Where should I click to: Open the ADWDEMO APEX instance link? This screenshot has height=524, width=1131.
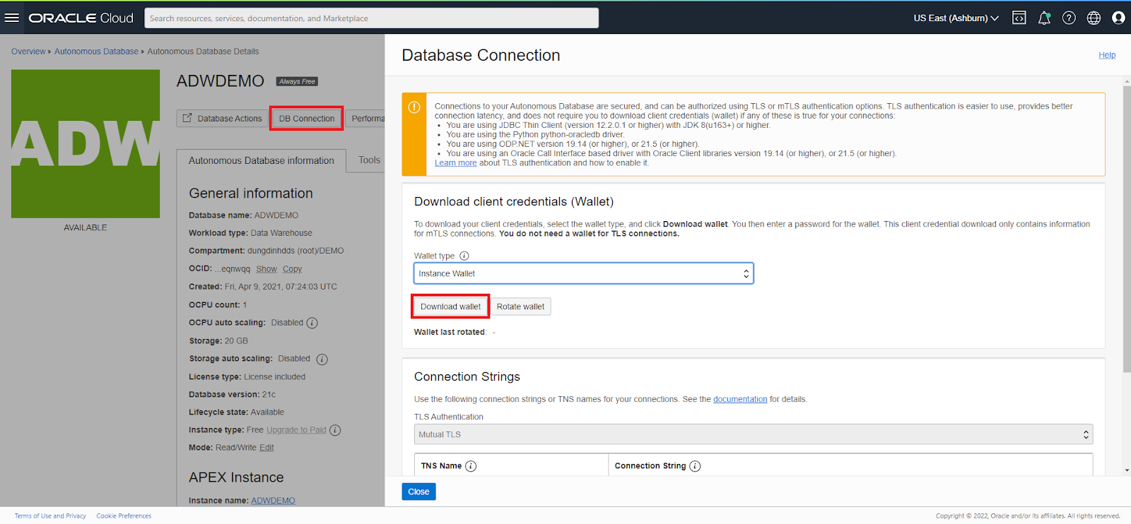click(273, 501)
